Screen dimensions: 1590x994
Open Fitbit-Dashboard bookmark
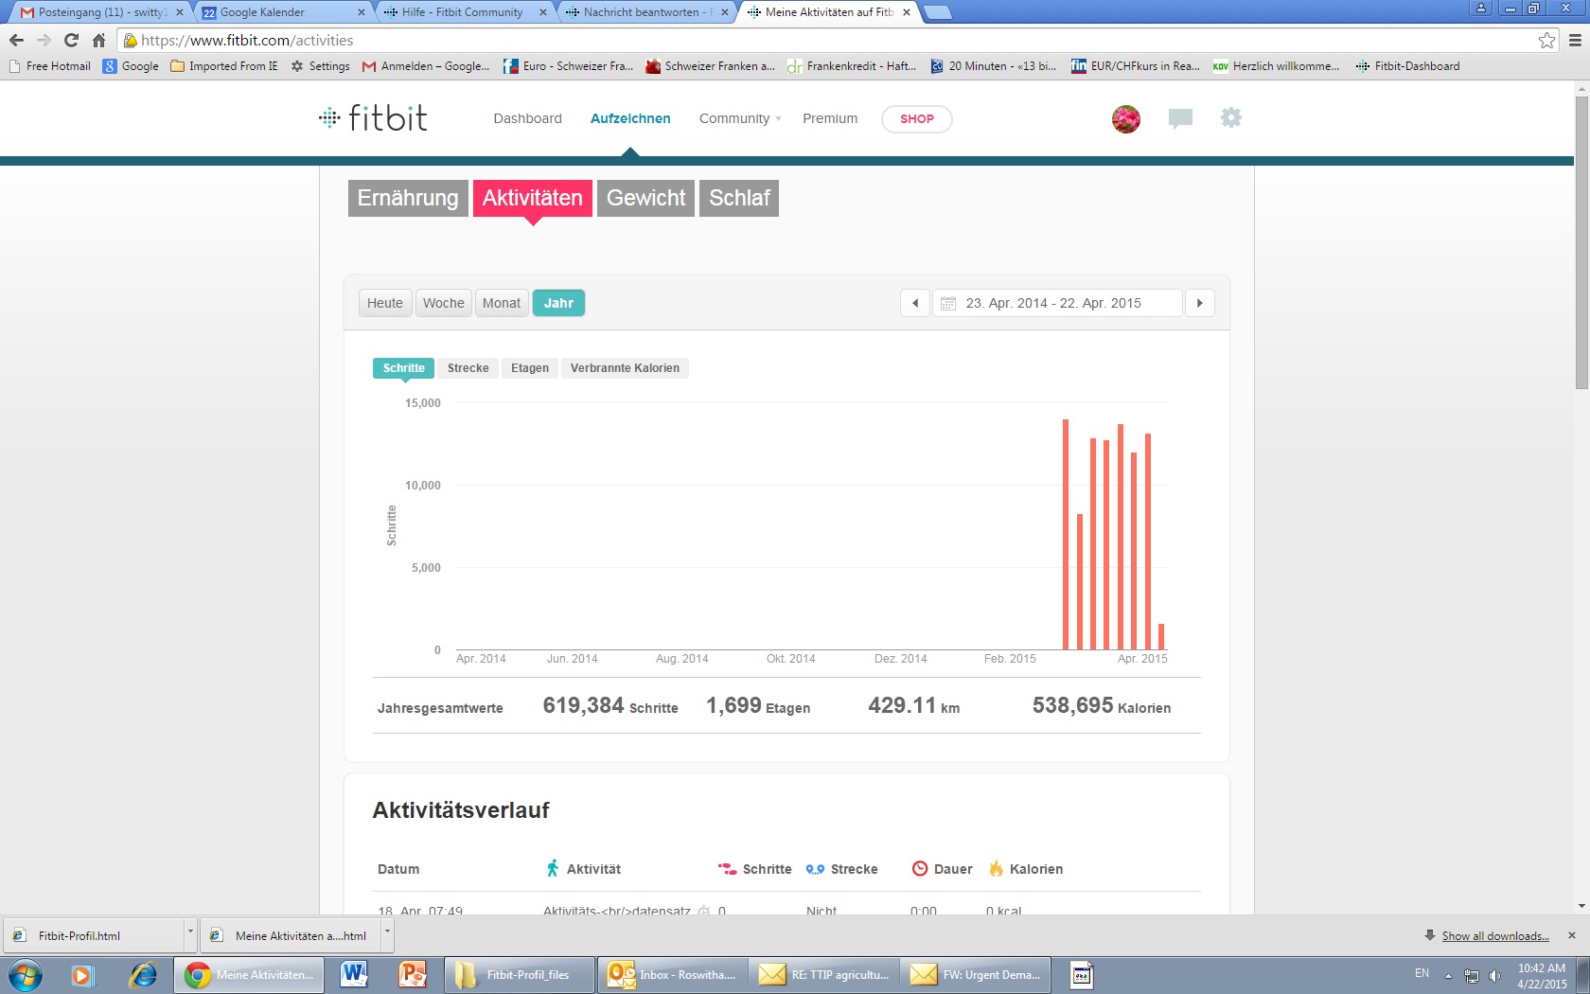[x=1407, y=66]
